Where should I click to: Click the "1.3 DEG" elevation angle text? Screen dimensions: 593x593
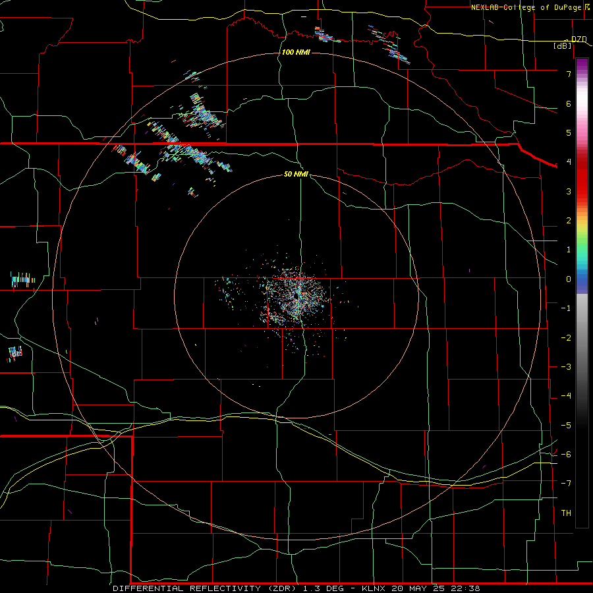coord(324,588)
